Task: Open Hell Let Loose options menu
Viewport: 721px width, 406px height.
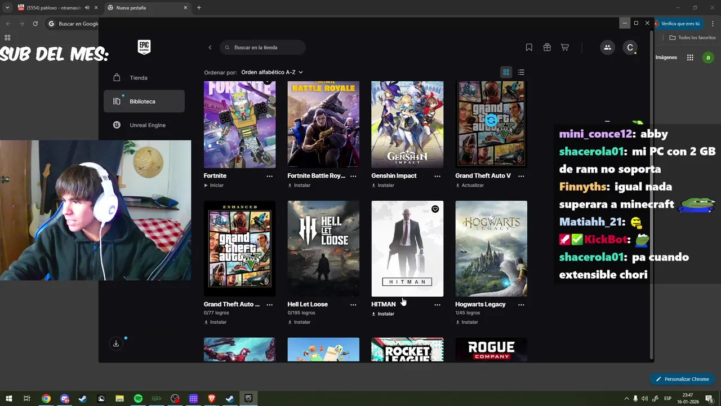Action: click(x=353, y=304)
